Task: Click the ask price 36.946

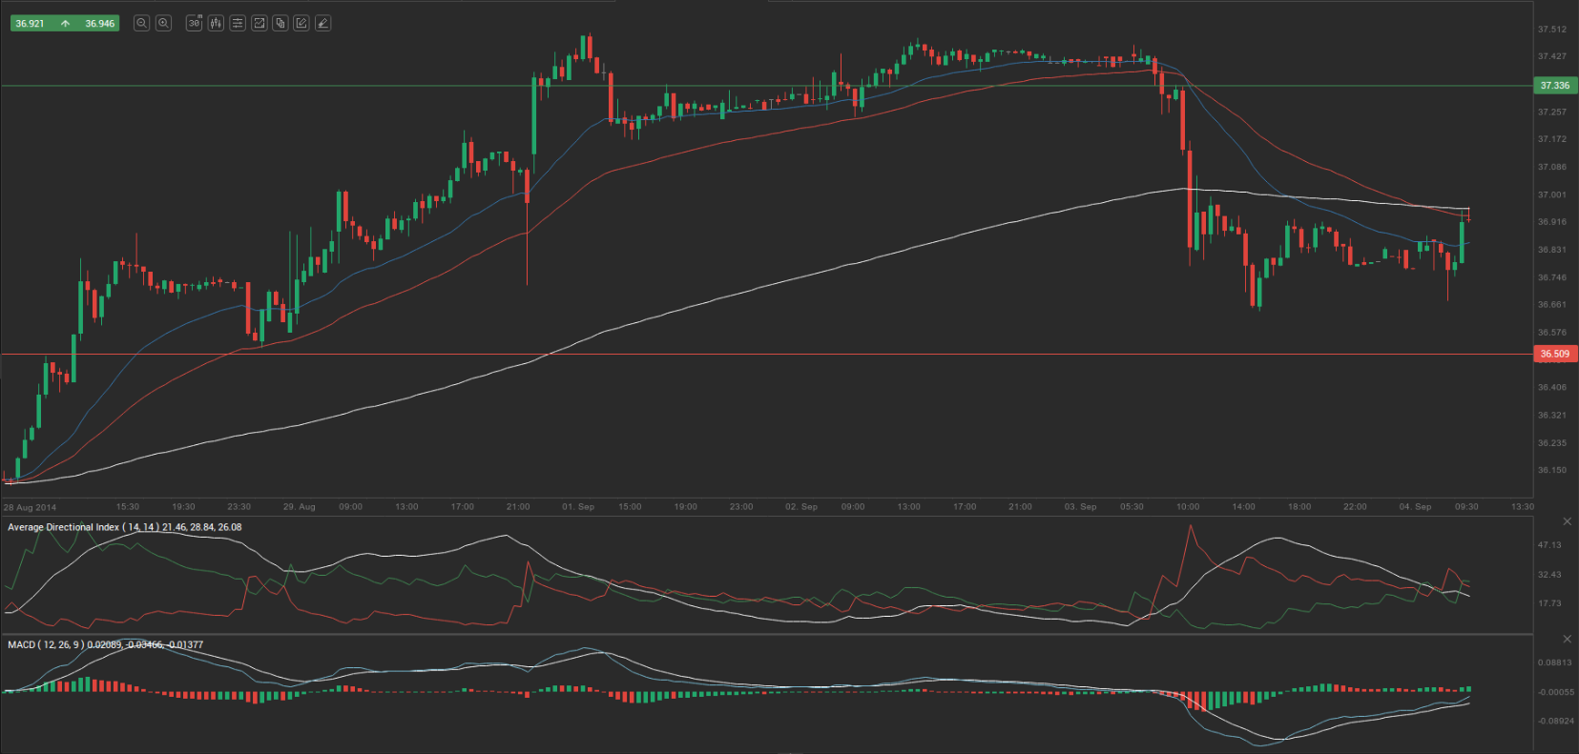Action: [100, 24]
